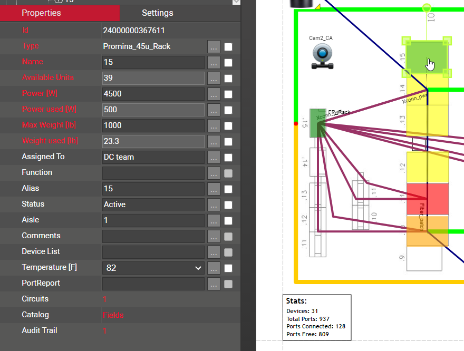This screenshot has height=351, width=464.
Task: Expand the Temperature [F] dropdown
Action: tap(198, 268)
